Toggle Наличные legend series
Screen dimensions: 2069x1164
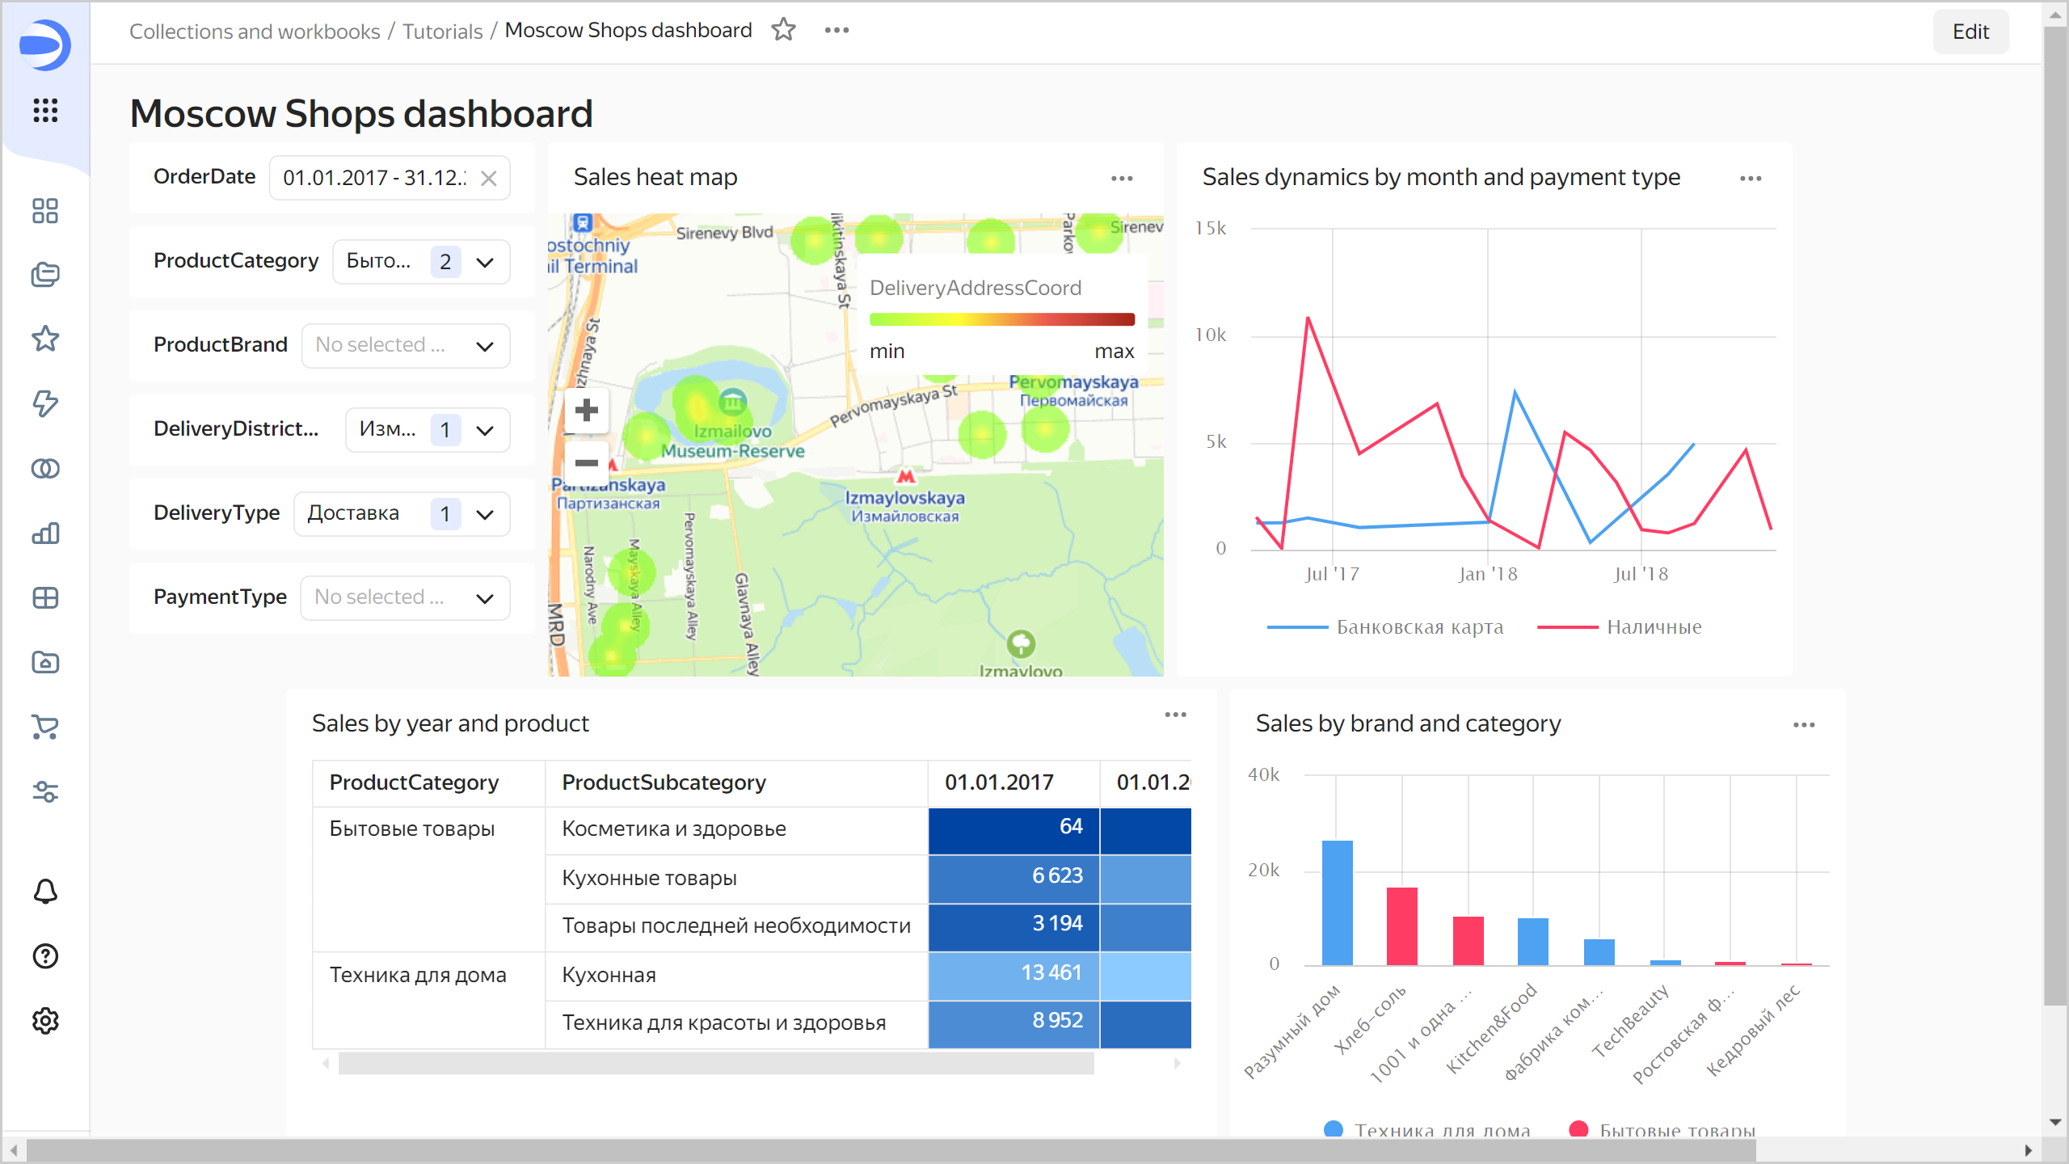[x=1654, y=627]
